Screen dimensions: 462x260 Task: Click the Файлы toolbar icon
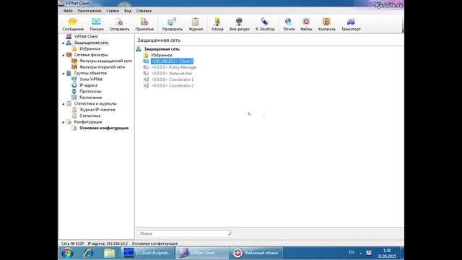pos(306,24)
